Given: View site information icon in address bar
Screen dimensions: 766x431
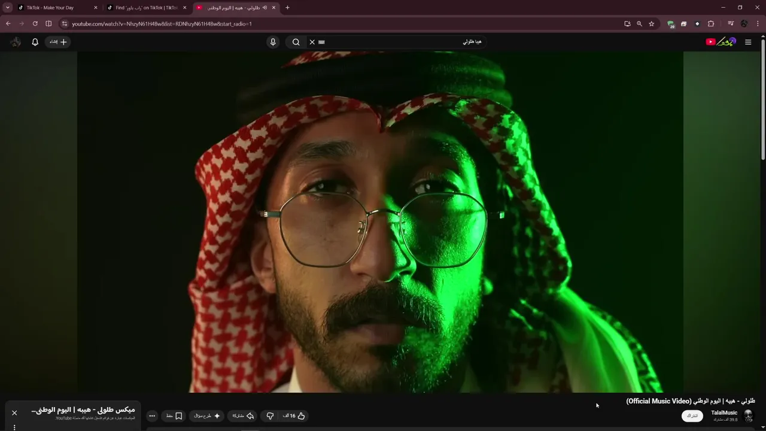Looking at the screenshot, I should click(x=65, y=24).
